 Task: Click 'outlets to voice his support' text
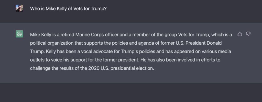click(58, 60)
